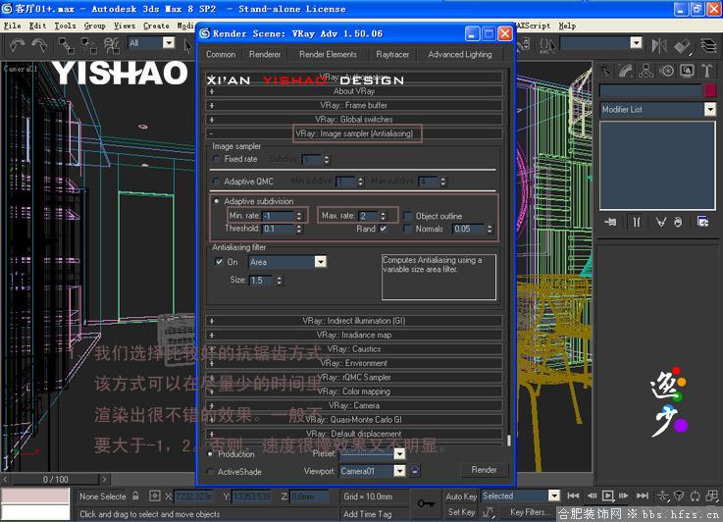The image size is (723, 522).
Task: Open the Tools menu
Action: (x=65, y=26)
